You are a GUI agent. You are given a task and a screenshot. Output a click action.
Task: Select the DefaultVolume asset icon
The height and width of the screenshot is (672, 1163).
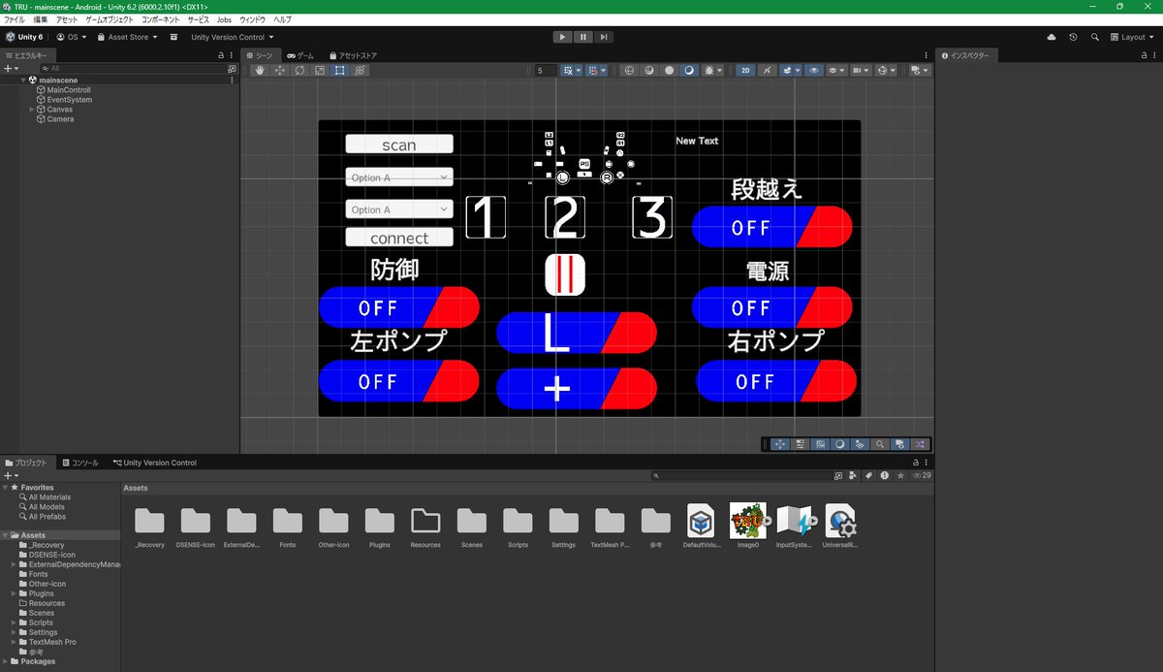pyautogui.click(x=702, y=521)
